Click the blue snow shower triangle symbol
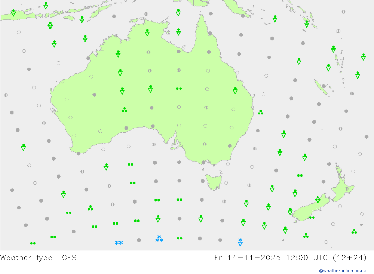Screen dimensions: 374x274 pyautogui.click(x=240, y=242)
